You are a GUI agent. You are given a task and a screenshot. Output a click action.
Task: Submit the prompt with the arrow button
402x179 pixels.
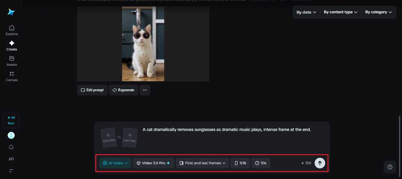pos(320,163)
